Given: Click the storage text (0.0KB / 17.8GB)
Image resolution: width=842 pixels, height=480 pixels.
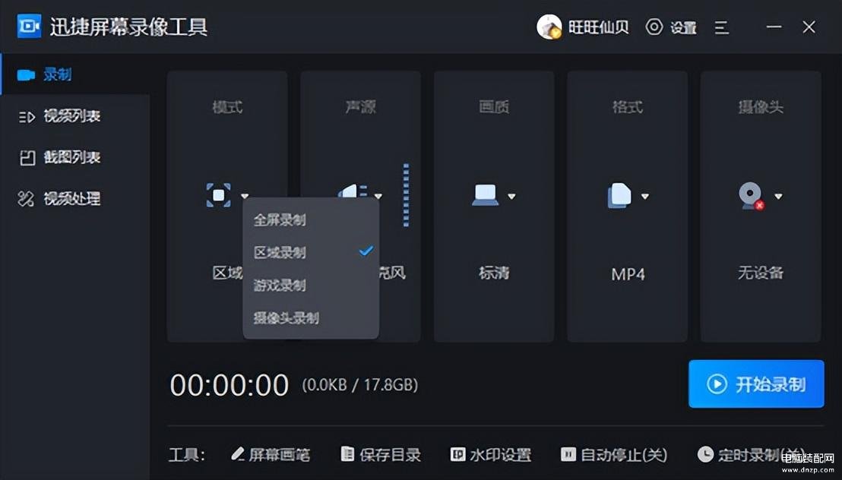Looking at the screenshot, I should point(359,385).
